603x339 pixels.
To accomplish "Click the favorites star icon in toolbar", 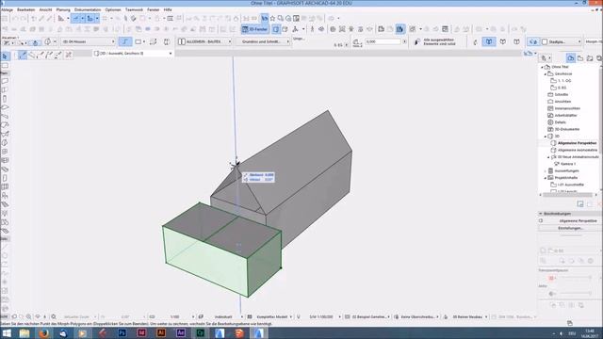I will pos(272,18).
